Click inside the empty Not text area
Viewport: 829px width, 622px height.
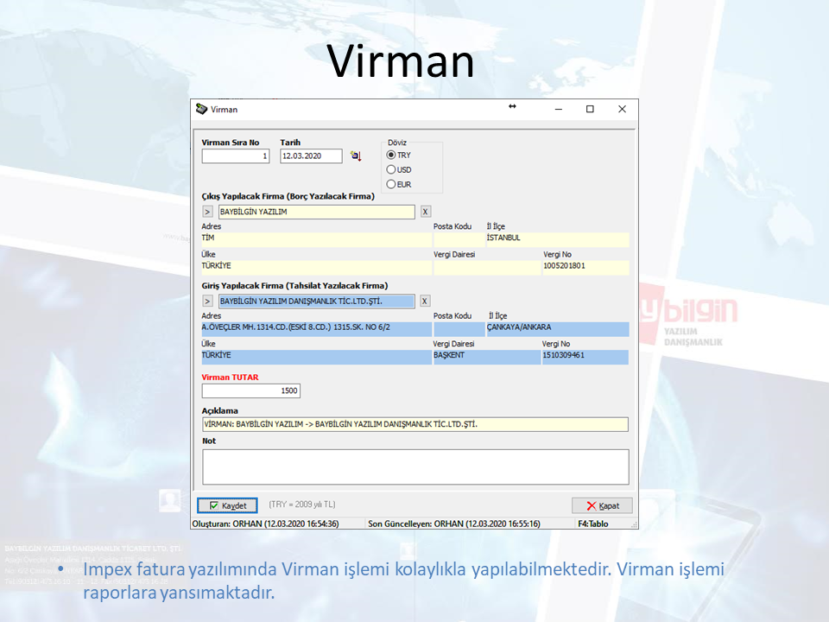pos(415,467)
